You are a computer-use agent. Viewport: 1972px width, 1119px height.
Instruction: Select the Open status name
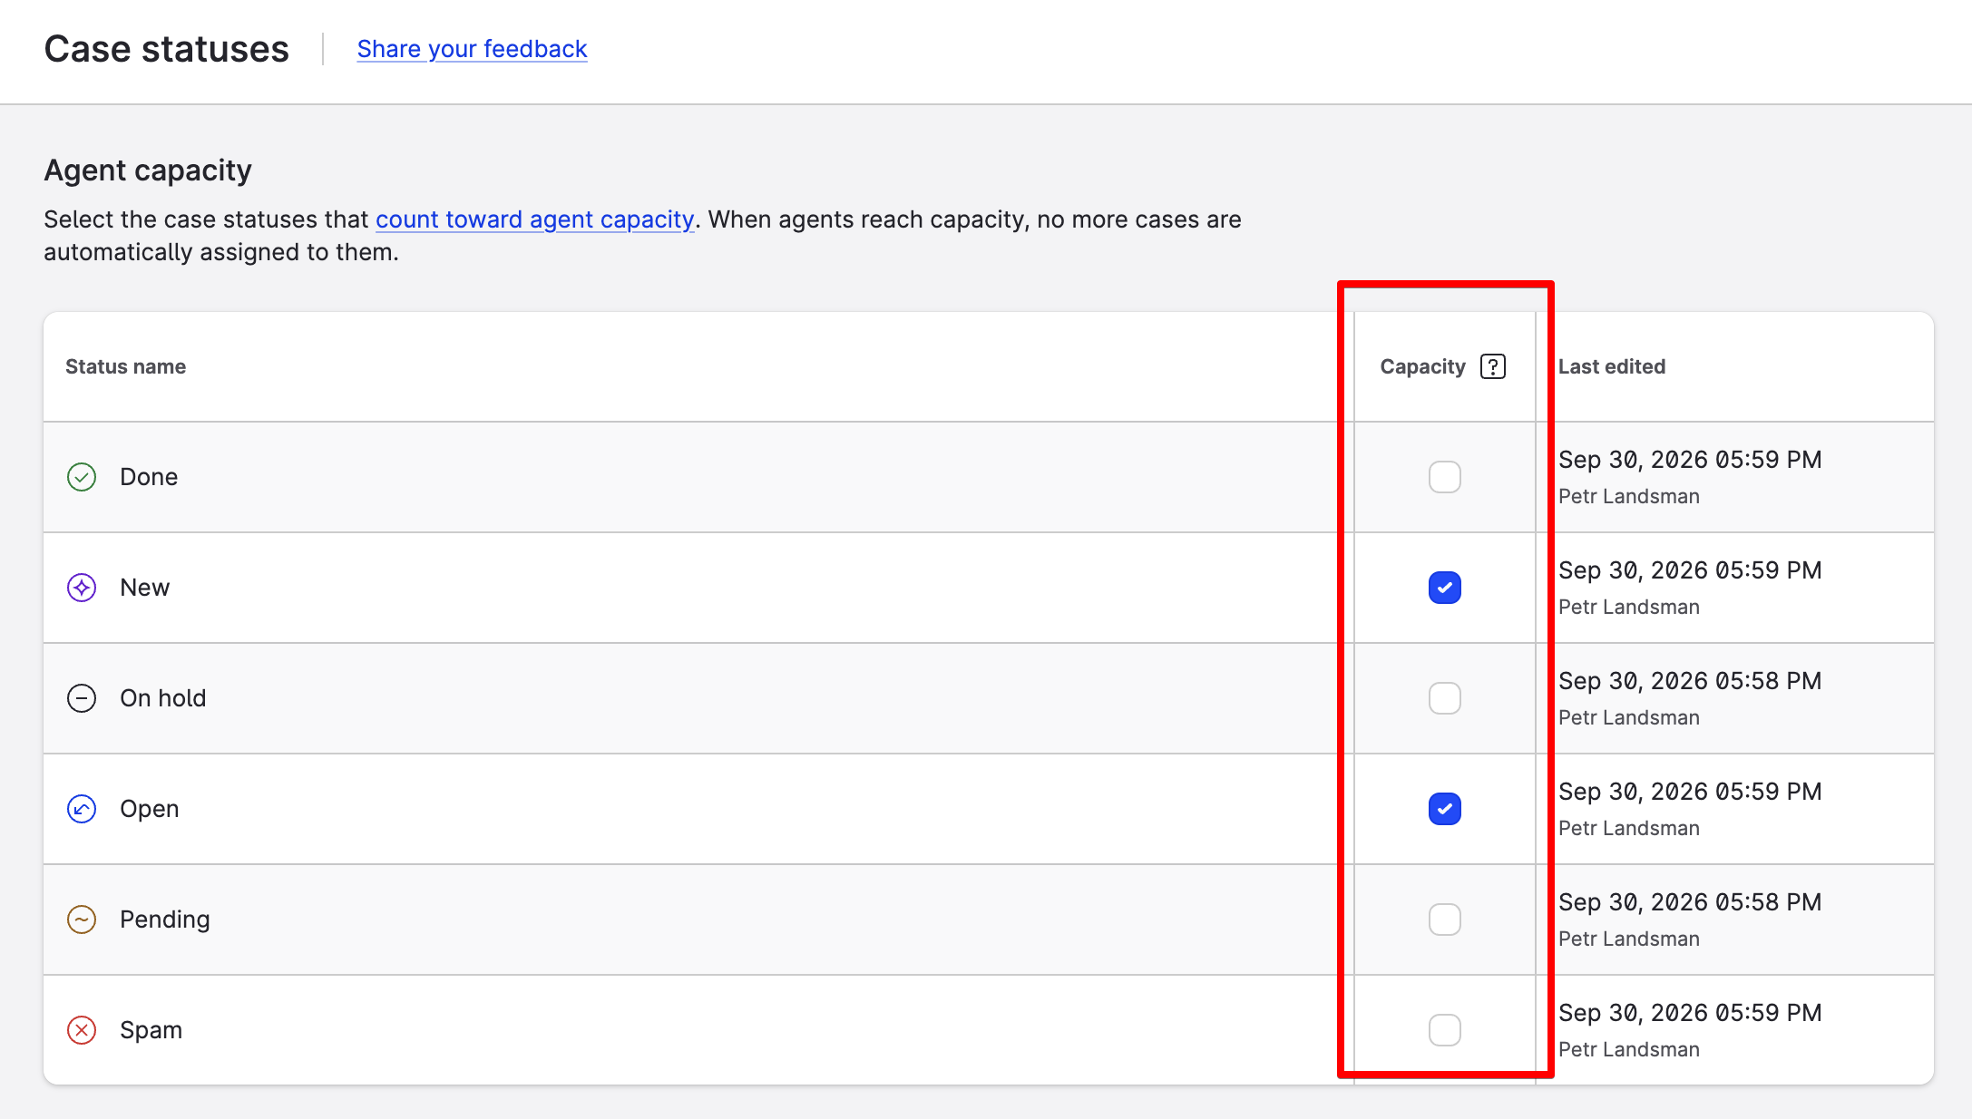click(150, 809)
